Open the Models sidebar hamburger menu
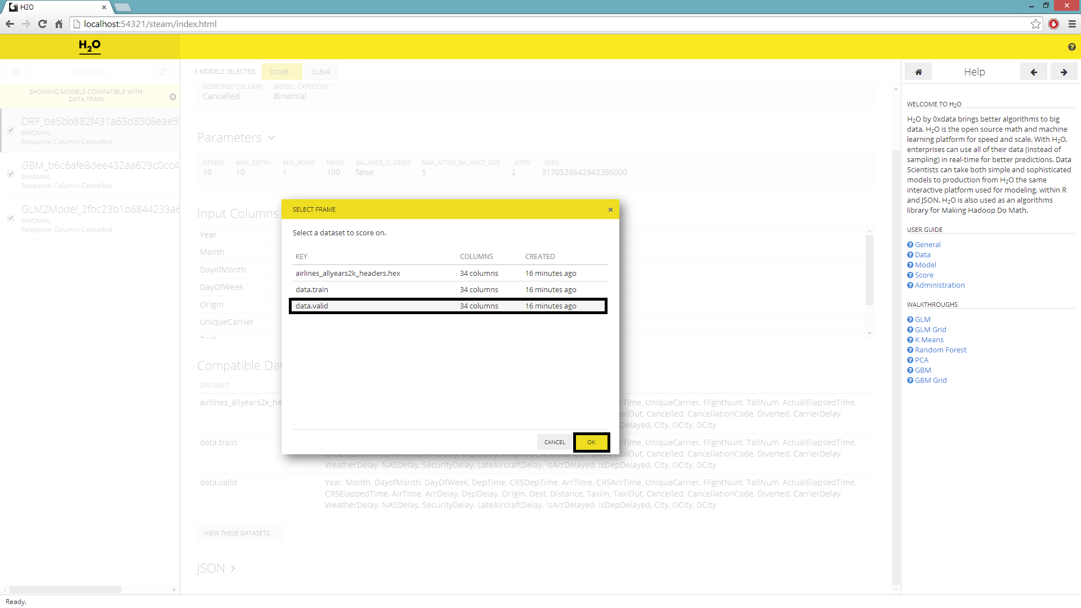This screenshot has width=1081, height=608. click(x=17, y=72)
